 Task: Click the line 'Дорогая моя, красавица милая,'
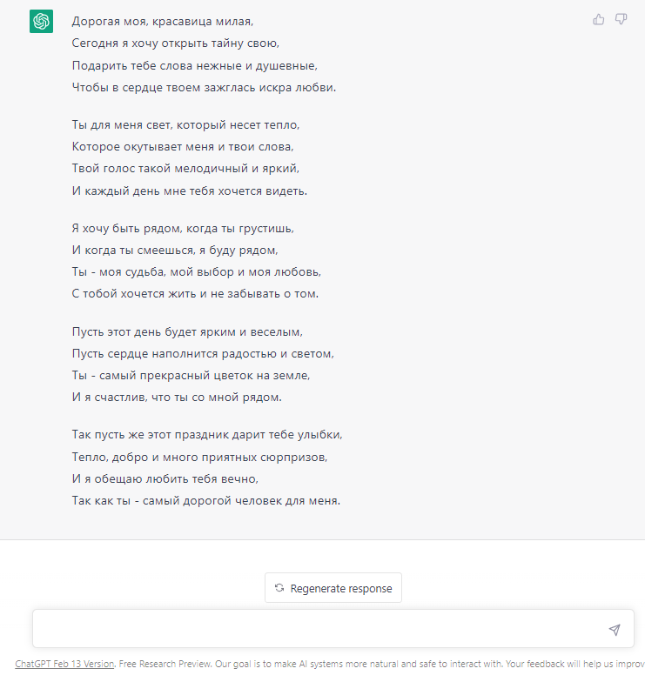[162, 21]
